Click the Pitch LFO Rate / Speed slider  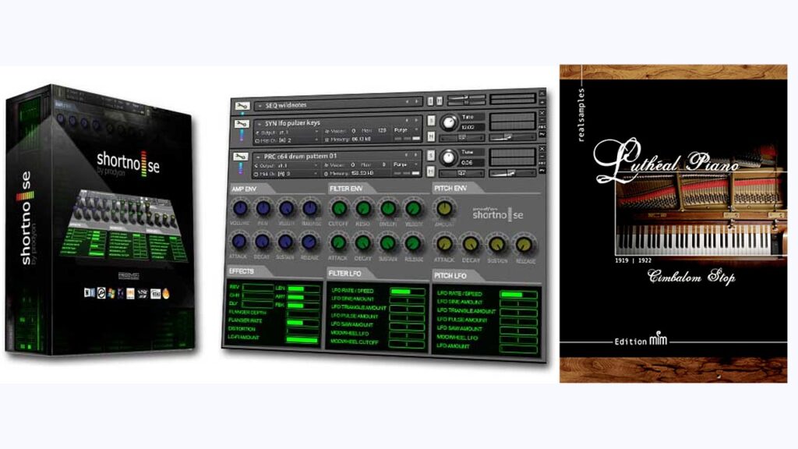tap(518, 294)
